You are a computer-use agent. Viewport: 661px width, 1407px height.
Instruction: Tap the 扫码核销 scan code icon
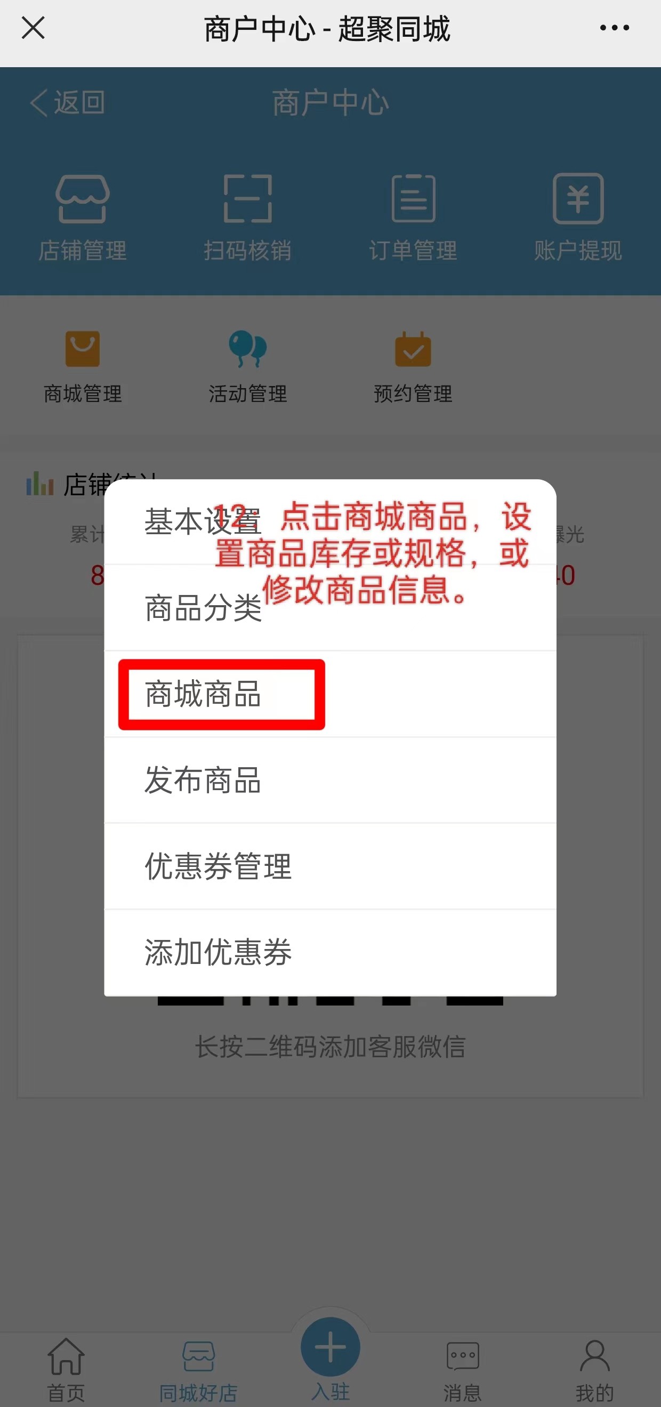(x=247, y=199)
